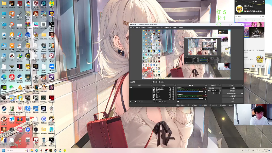Pop out the Controls dock
This screenshot has height=153, width=272.
(242, 85)
